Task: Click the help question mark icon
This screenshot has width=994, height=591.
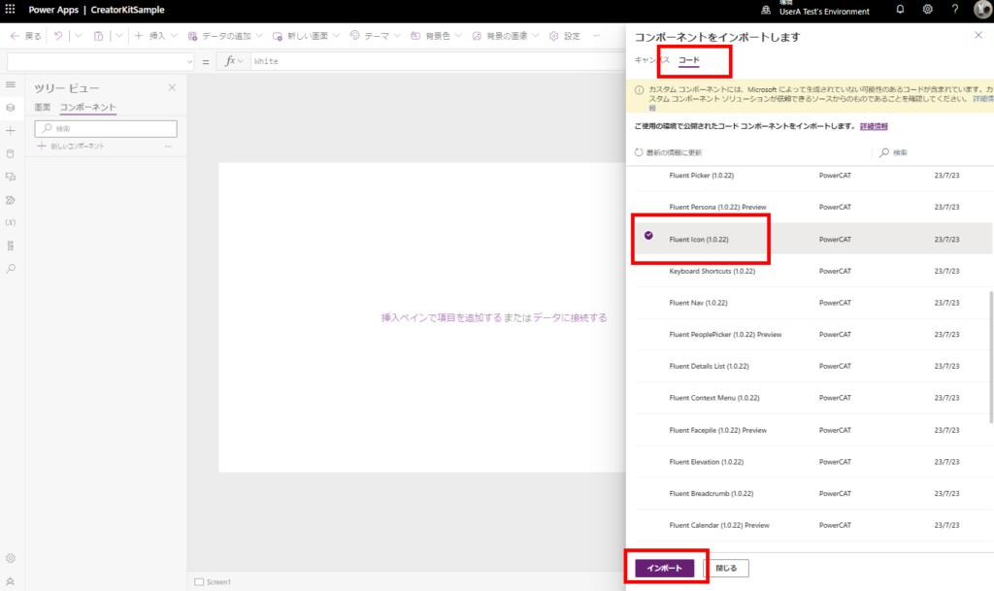Action: click(955, 10)
